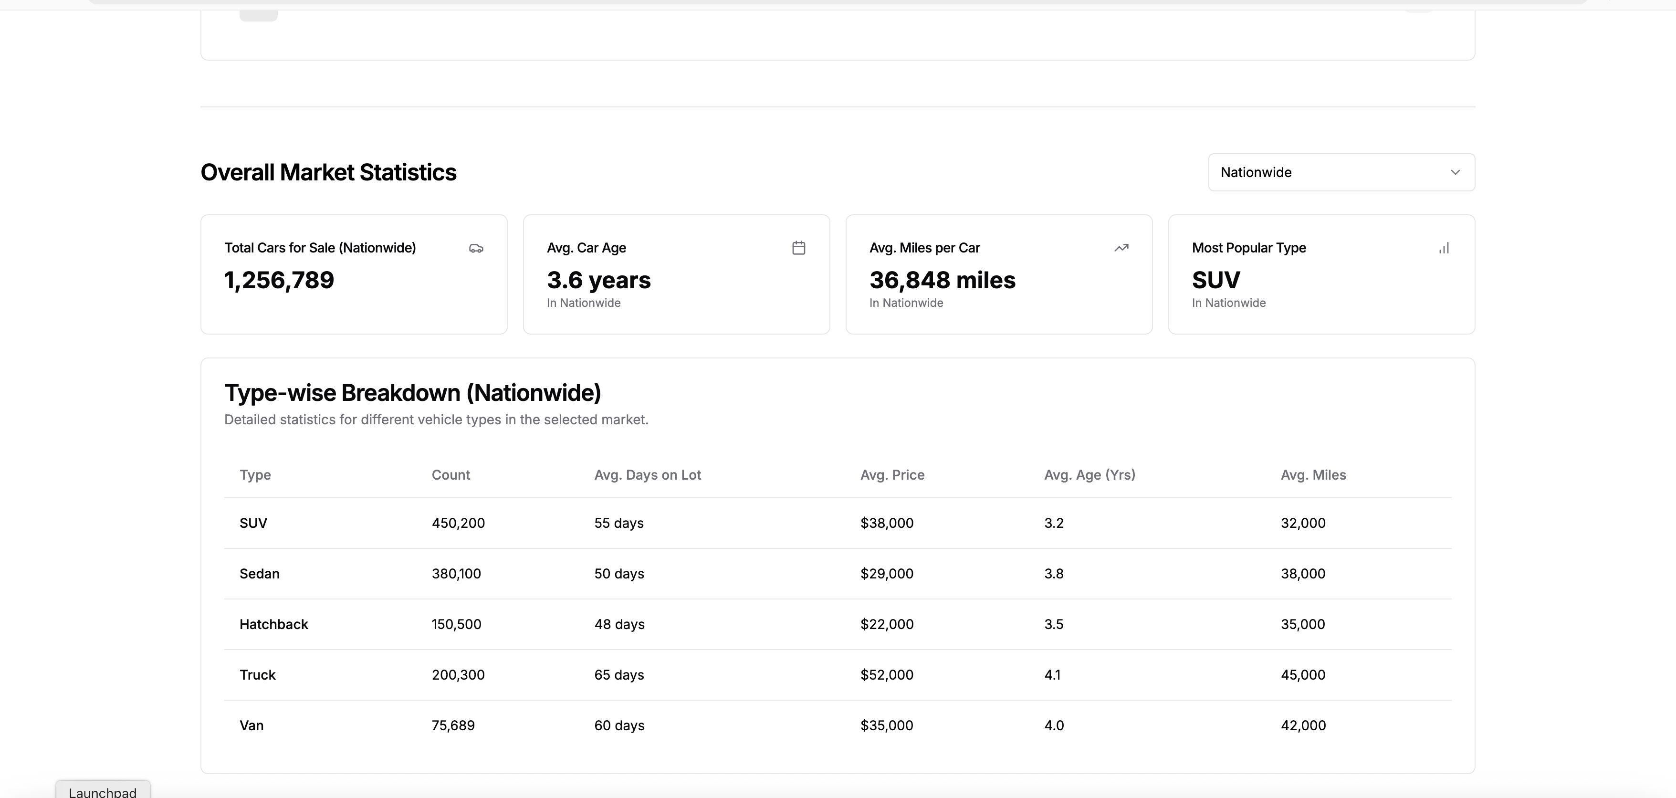Click the Overall Market Statistics heading
The height and width of the screenshot is (798, 1676).
(x=328, y=172)
